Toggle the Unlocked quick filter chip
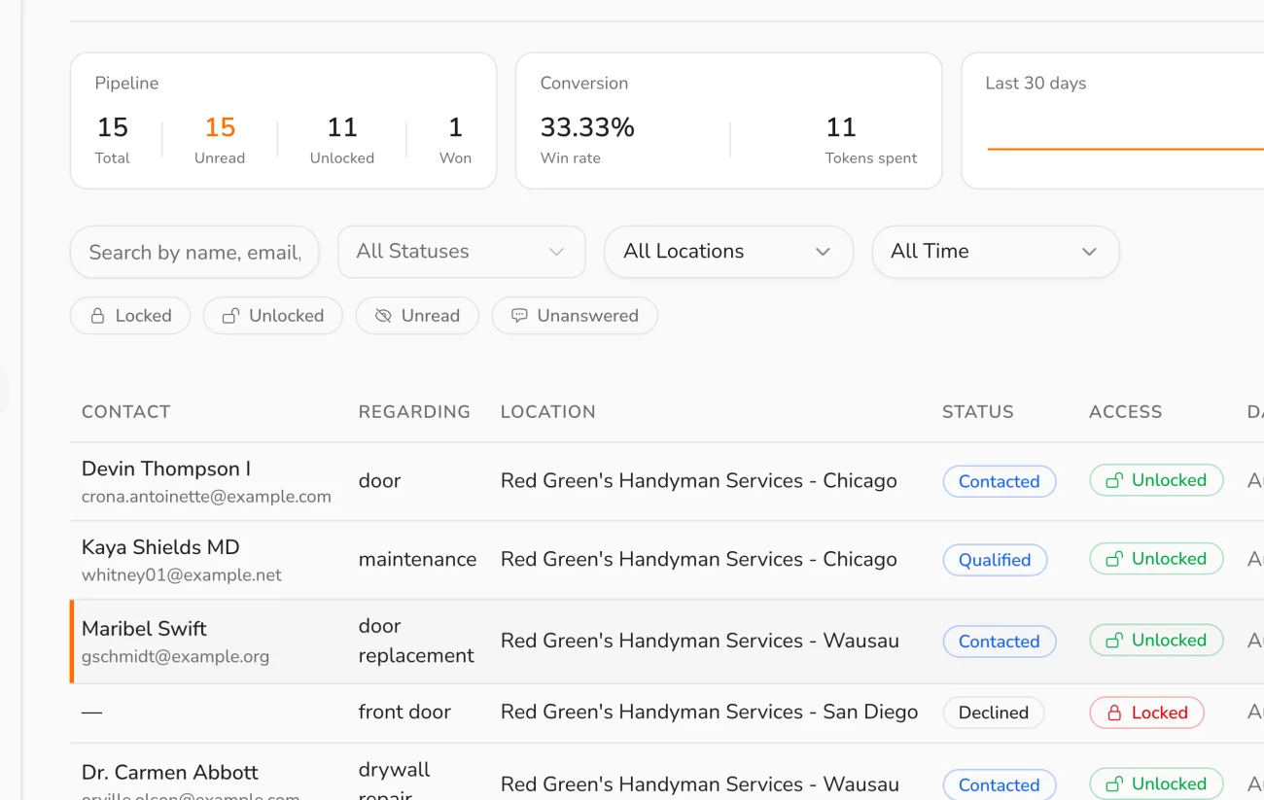This screenshot has width=1264, height=800. pyautogui.click(x=273, y=316)
